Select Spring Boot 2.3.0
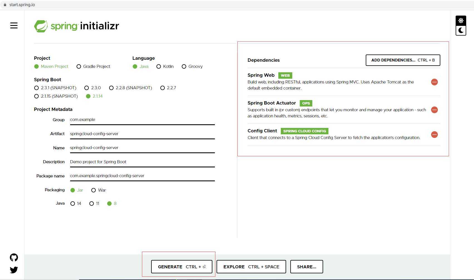 tap(92, 88)
